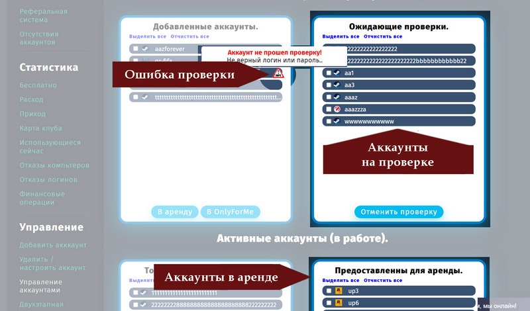The width and height of the screenshot is (530, 311).
Task: Click the red icon next to aaazzza
Action: (x=337, y=109)
